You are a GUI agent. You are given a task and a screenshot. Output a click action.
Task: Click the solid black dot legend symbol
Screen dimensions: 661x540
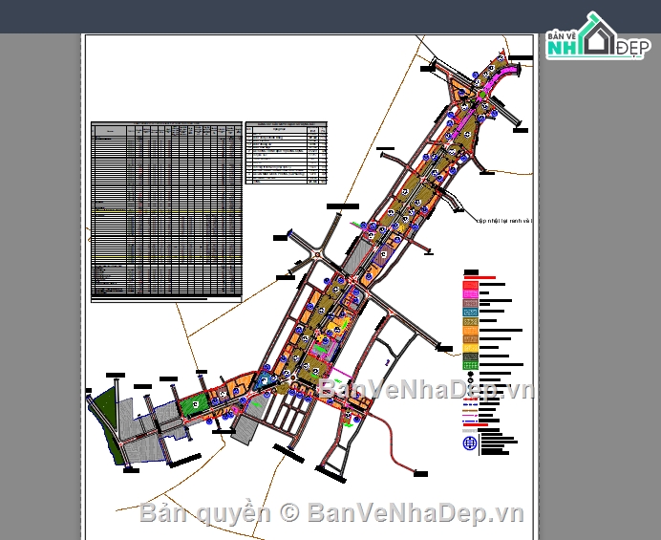(471, 374)
